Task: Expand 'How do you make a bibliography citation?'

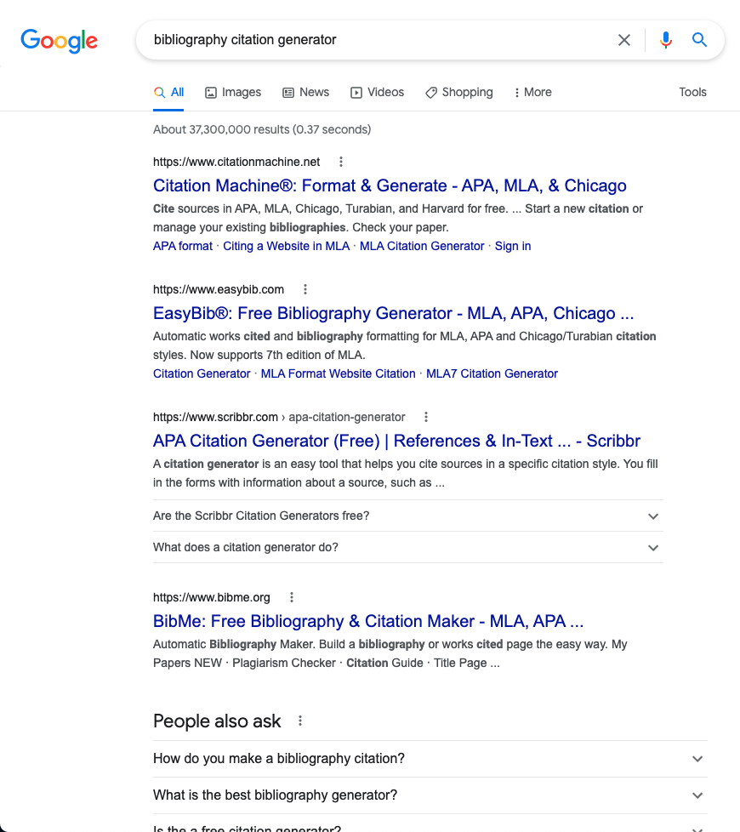Action: pyautogui.click(x=430, y=759)
